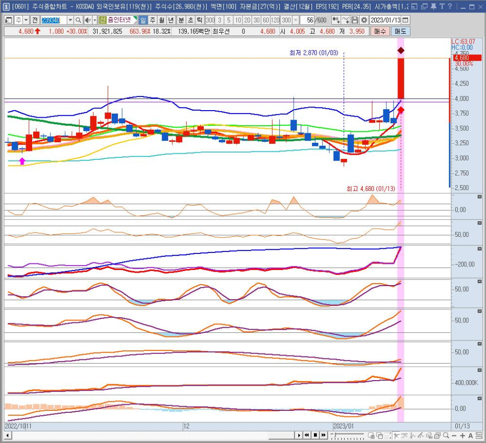The image size is (486, 443).
Task: Click the LC:63,07 label at top right
Action: [x=463, y=42]
